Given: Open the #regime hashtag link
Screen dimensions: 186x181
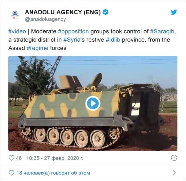Looking at the screenshot, I should 38,48.
